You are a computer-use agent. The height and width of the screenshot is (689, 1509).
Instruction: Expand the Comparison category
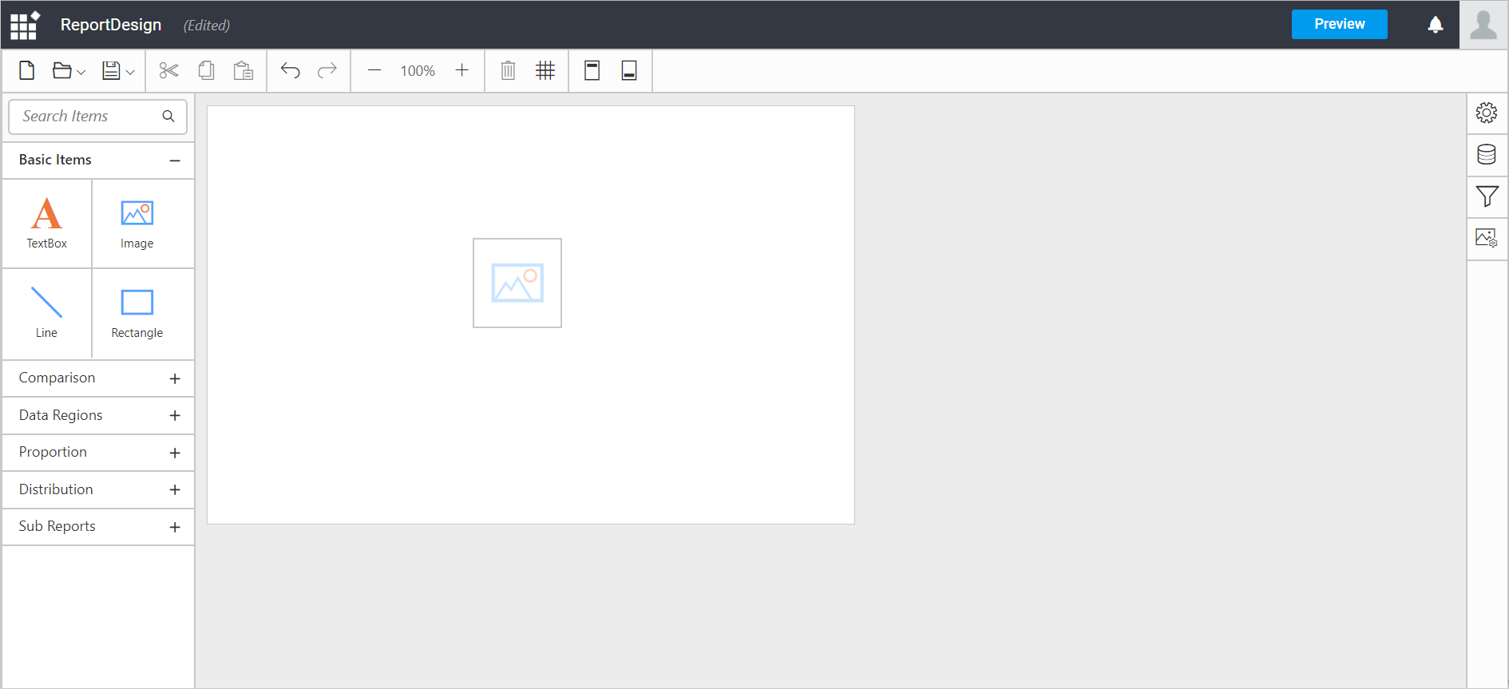pyautogui.click(x=175, y=378)
